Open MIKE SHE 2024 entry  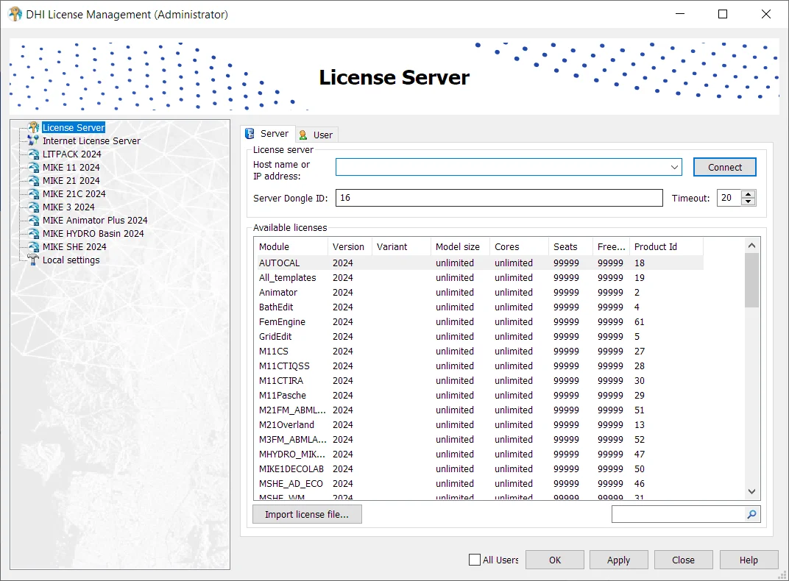point(74,247)
